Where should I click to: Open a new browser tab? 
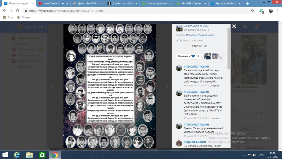248,3
